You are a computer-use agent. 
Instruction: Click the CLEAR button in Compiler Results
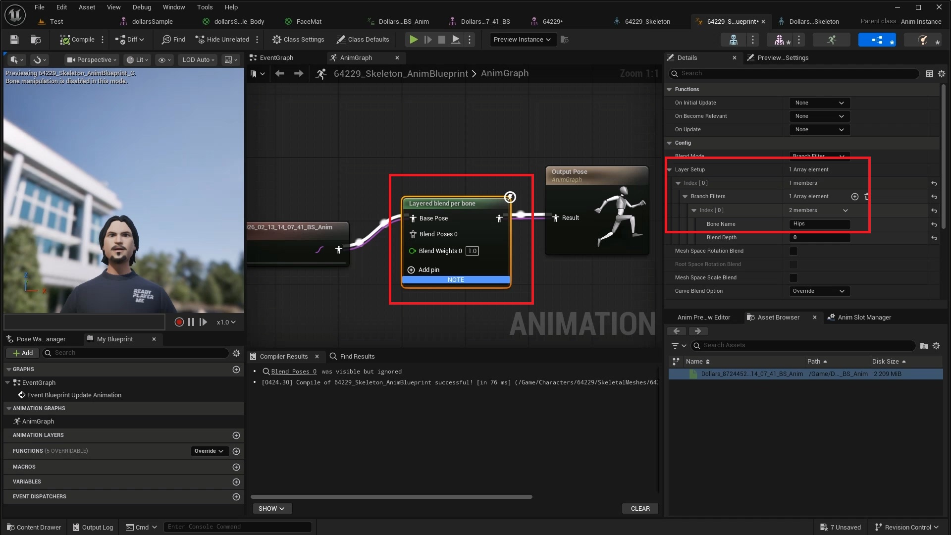point(640,508)
